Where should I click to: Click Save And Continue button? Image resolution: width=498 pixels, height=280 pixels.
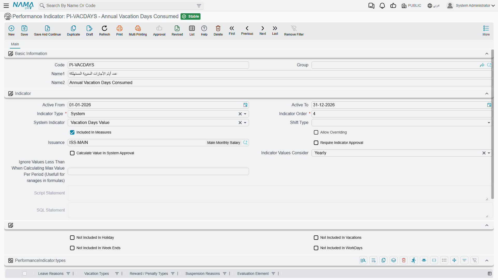pyautogui.click(x=47, y=31)
